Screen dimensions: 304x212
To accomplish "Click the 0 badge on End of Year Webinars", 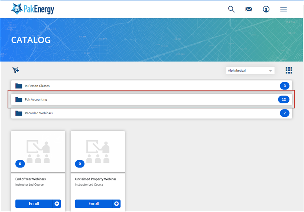I will click(20, 164).
